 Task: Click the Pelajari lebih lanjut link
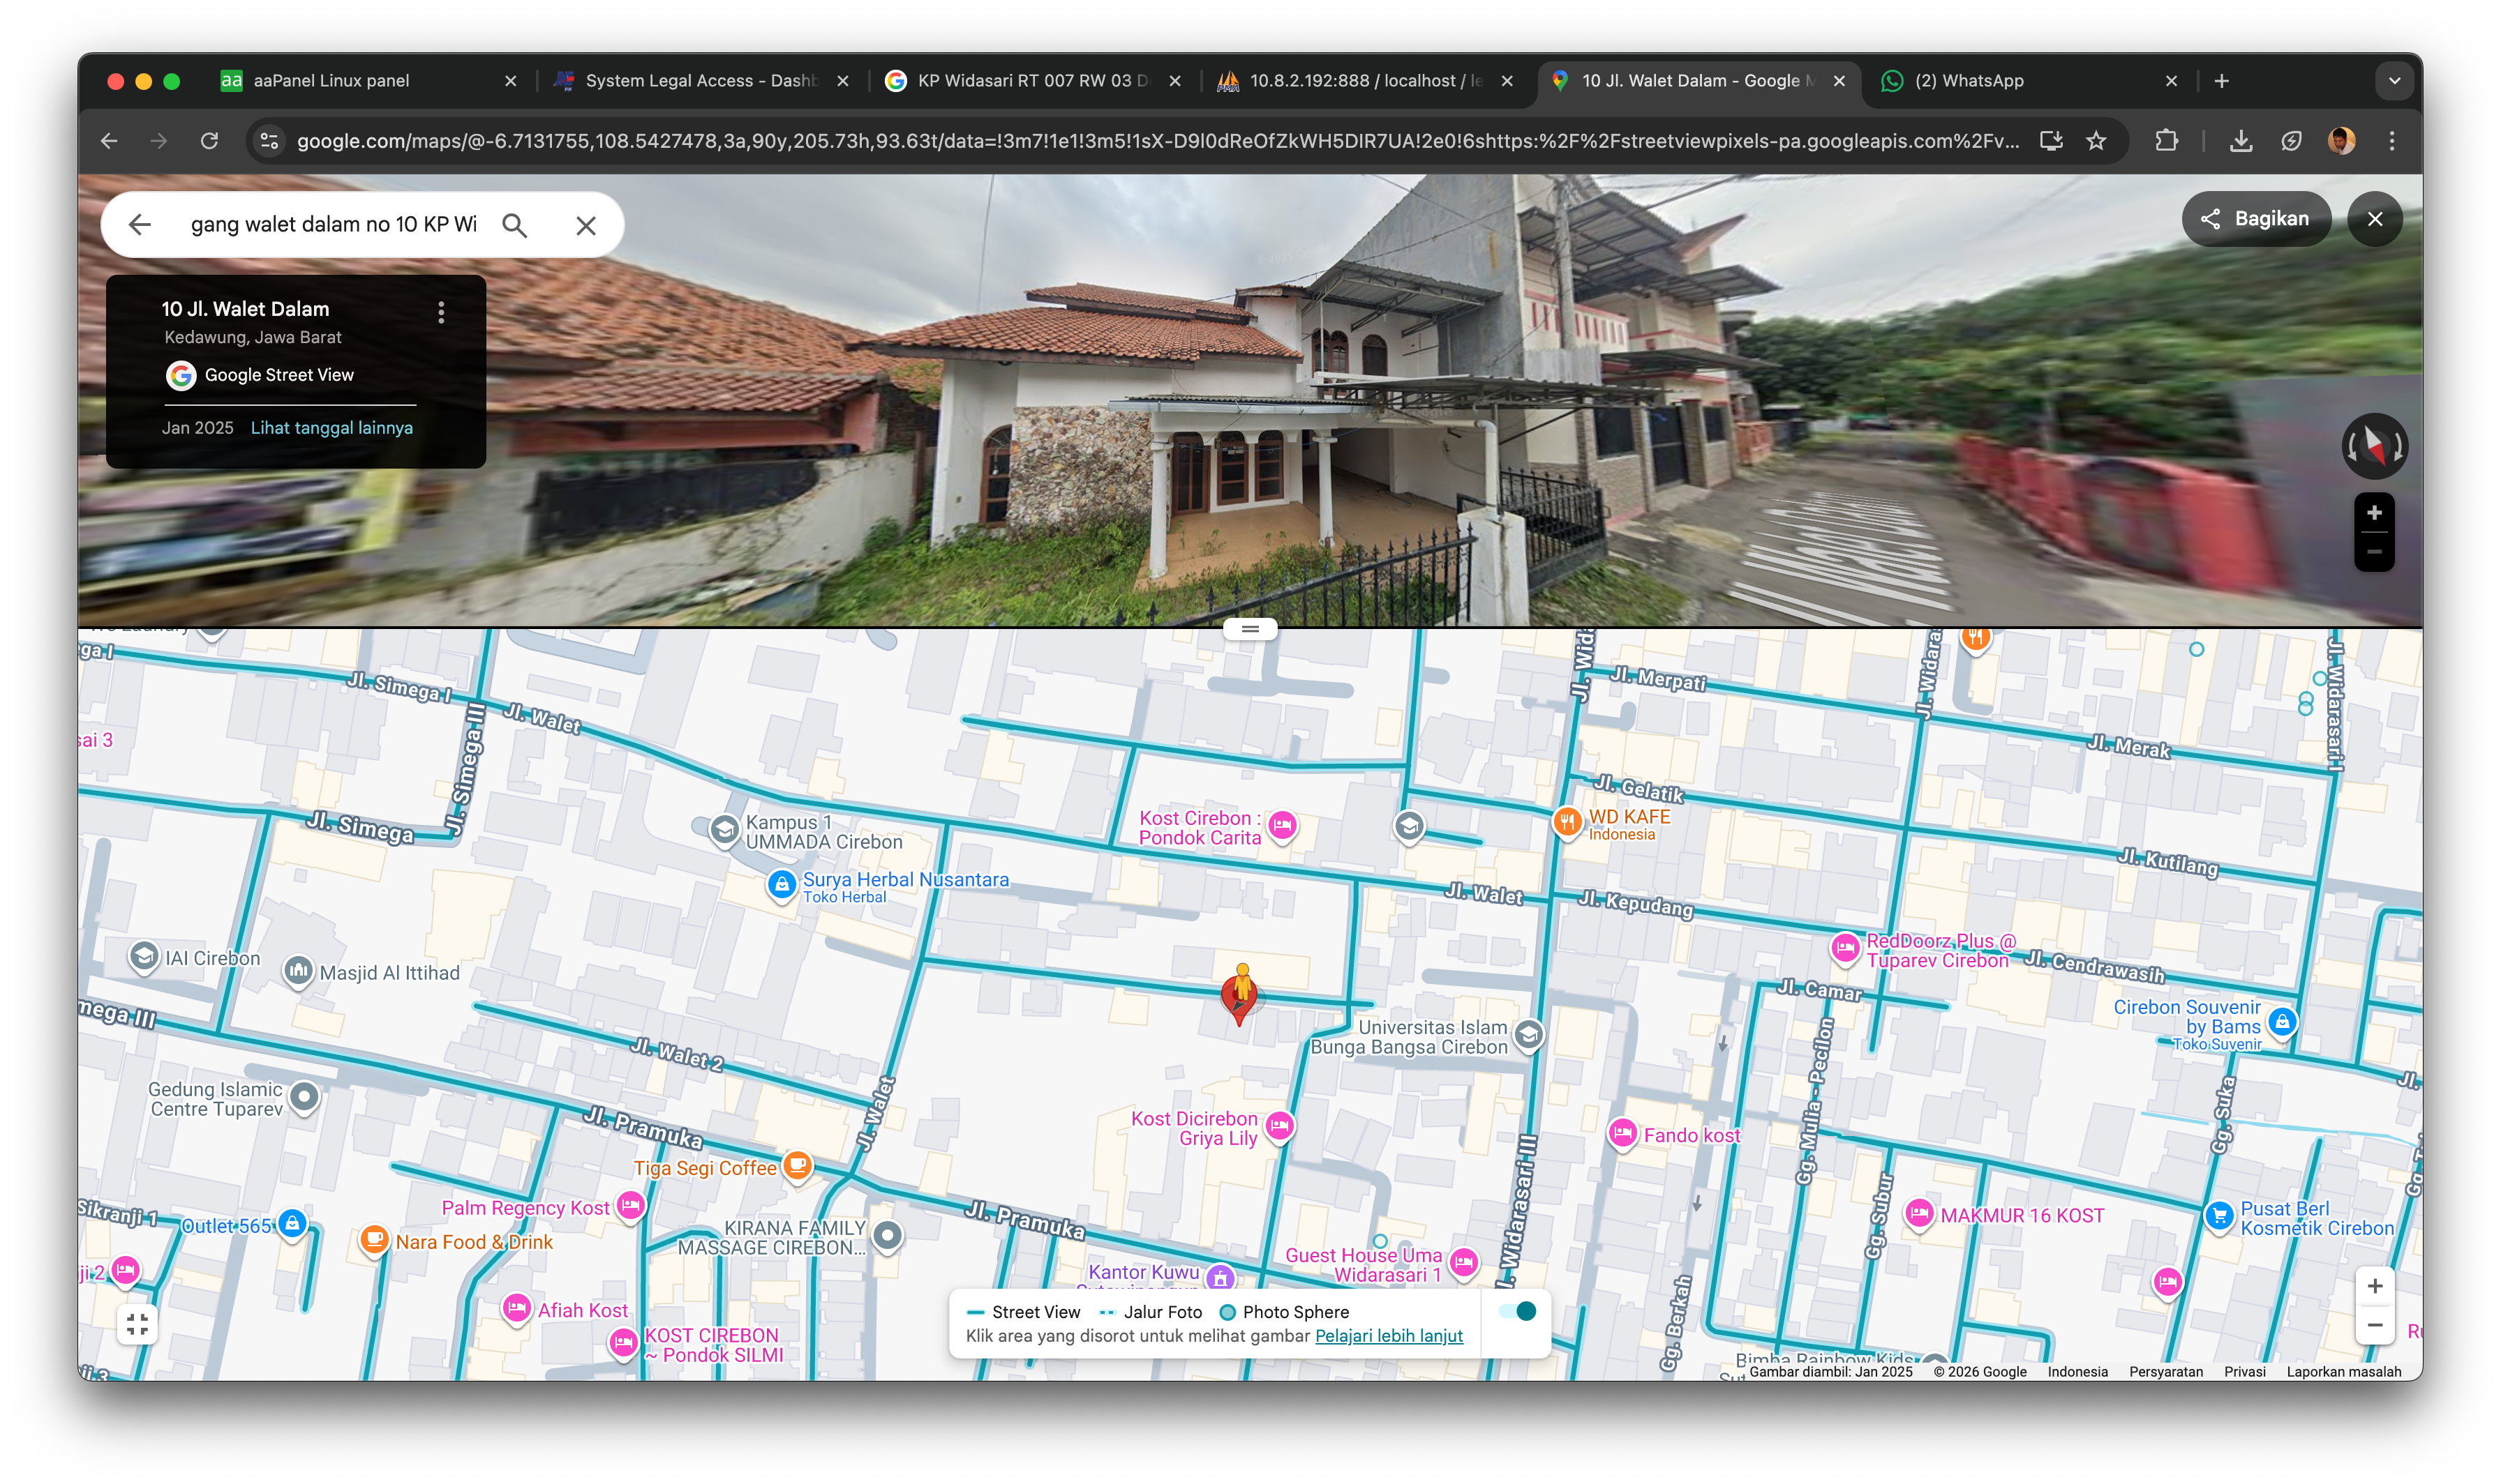tap(1389, 1336)
